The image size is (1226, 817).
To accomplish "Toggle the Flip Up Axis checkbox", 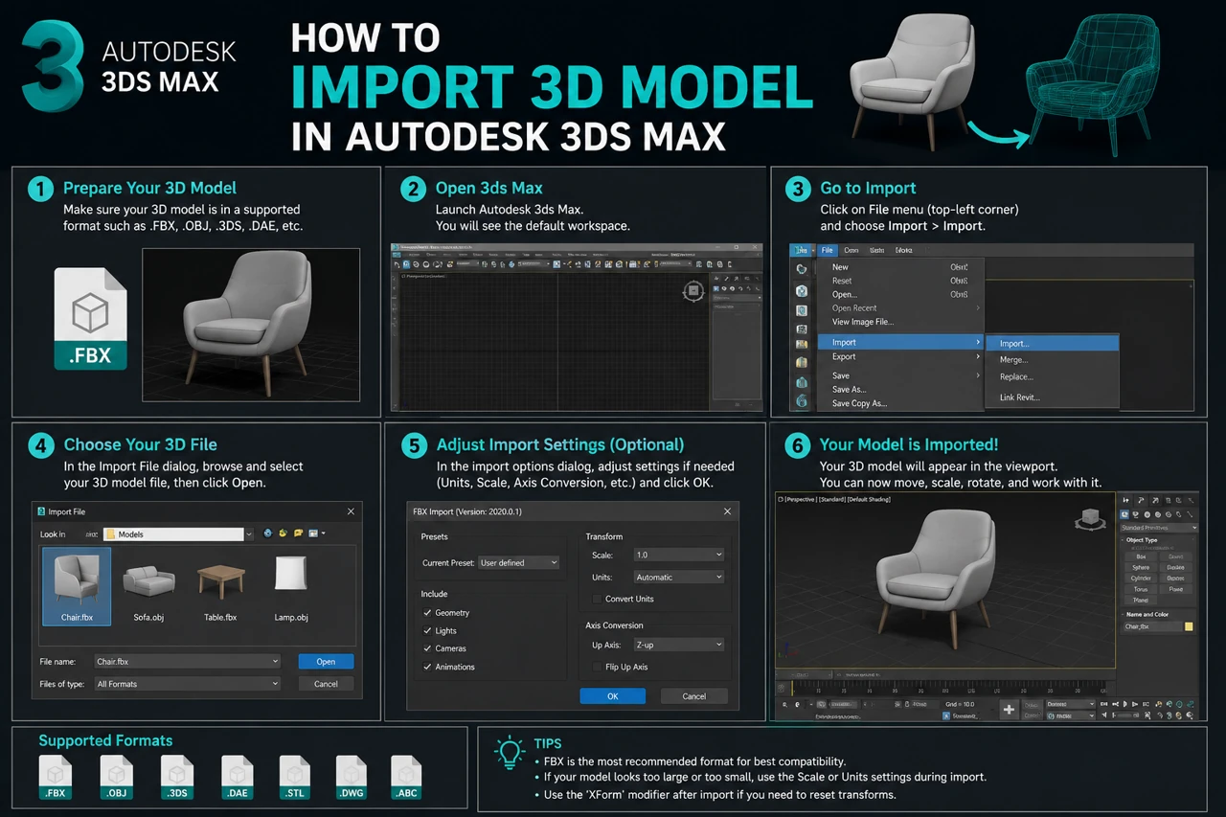I will 598,667.
